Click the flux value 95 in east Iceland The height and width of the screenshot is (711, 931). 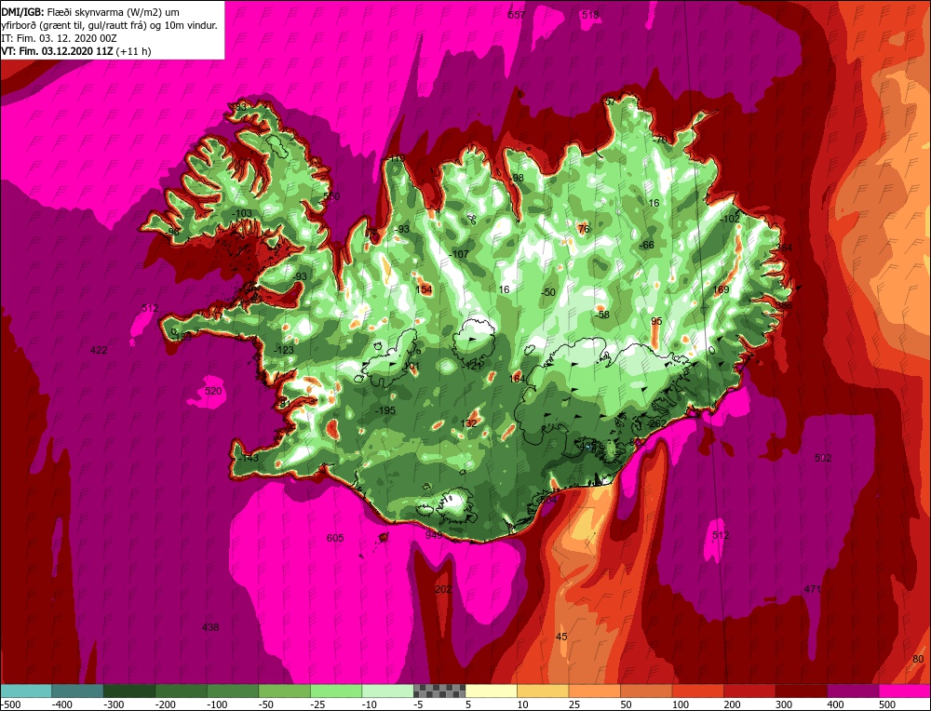coord(656,322)
